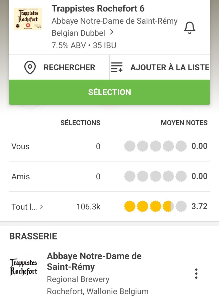
Task: Tap the notification bell icon
Action: click(189, 28)
